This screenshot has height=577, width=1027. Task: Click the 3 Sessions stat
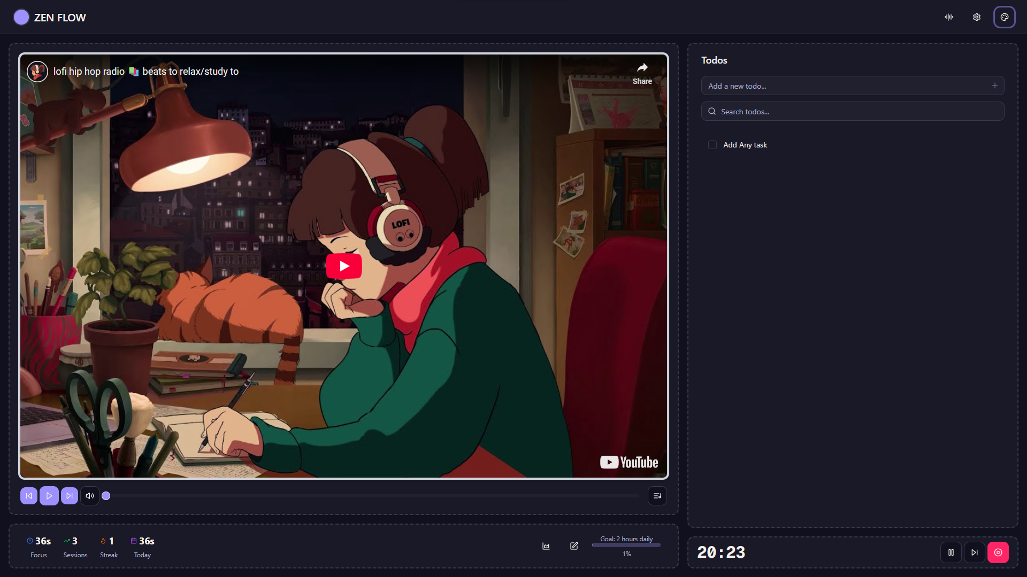pyautogui.click(x=75, y=547)
